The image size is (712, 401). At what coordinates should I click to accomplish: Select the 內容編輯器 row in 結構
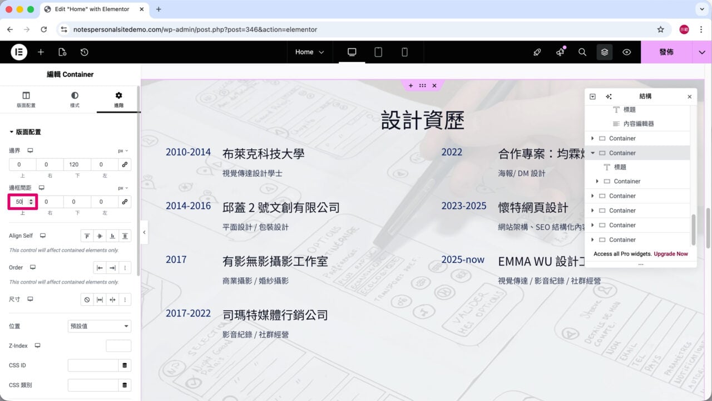[x=637, y=124]
